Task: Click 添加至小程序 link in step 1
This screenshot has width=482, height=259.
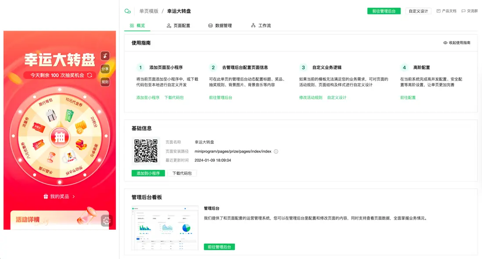Action: (x=148, y=98)
